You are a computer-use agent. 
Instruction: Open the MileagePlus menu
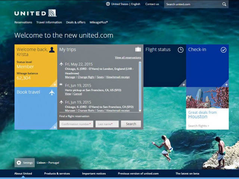click(99, 22)
